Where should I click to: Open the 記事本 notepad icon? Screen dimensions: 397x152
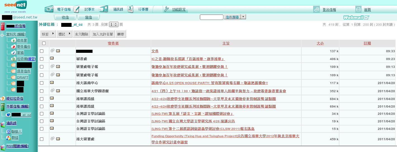76,9
